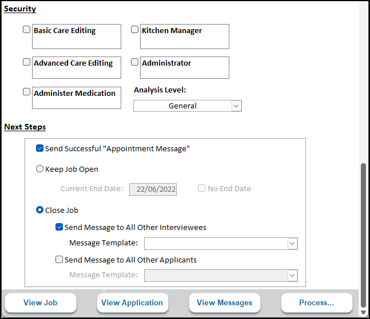
Task: Check the Administrator security option
Action: pyautogui.click(x=135, y=62)
